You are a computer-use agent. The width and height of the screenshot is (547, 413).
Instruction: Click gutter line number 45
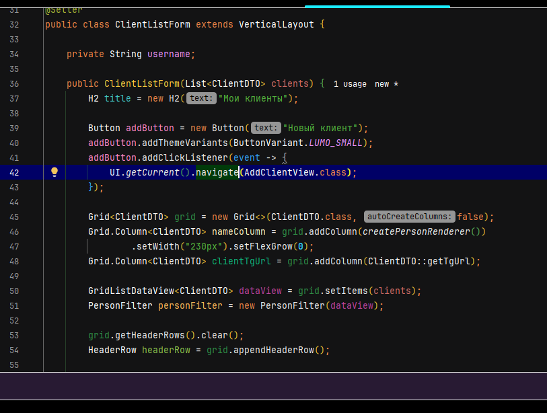(x=14, y=217)
